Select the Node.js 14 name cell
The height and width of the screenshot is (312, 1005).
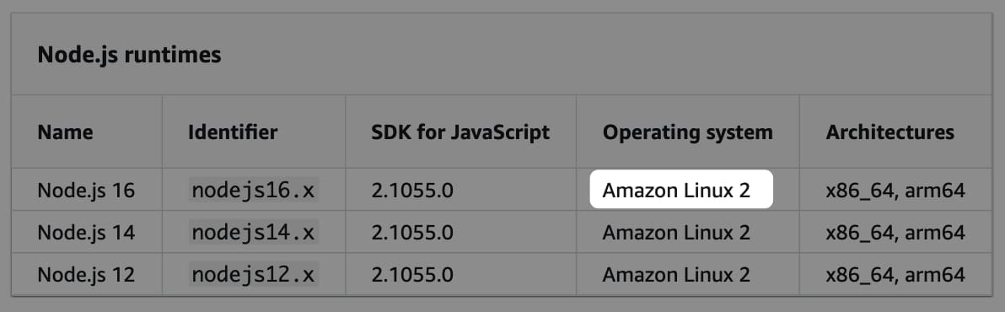[x=87, y=233]
